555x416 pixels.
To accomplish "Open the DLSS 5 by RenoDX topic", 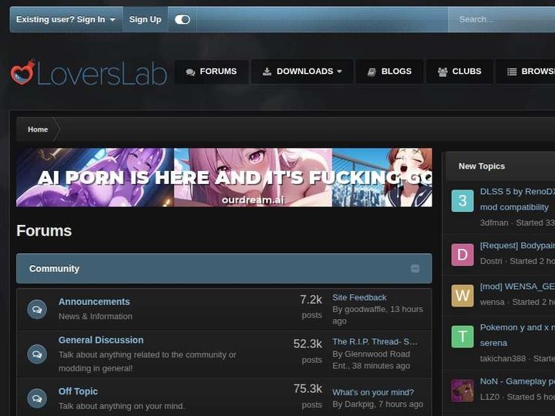I will (x=517, y=200).
